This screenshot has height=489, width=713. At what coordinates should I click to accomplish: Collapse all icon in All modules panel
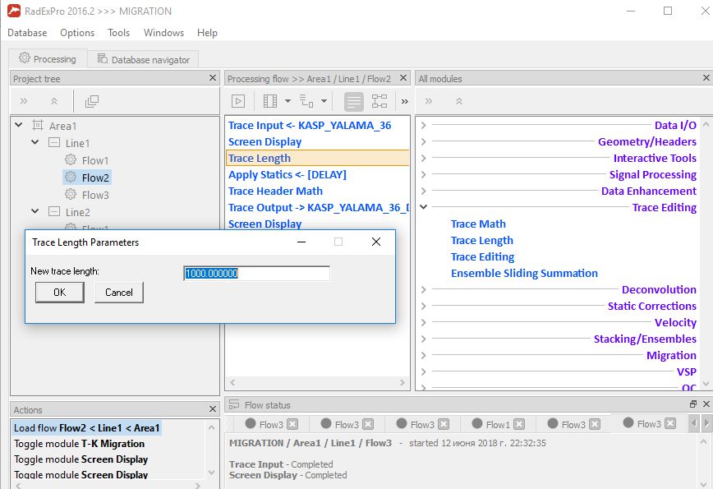459,101
